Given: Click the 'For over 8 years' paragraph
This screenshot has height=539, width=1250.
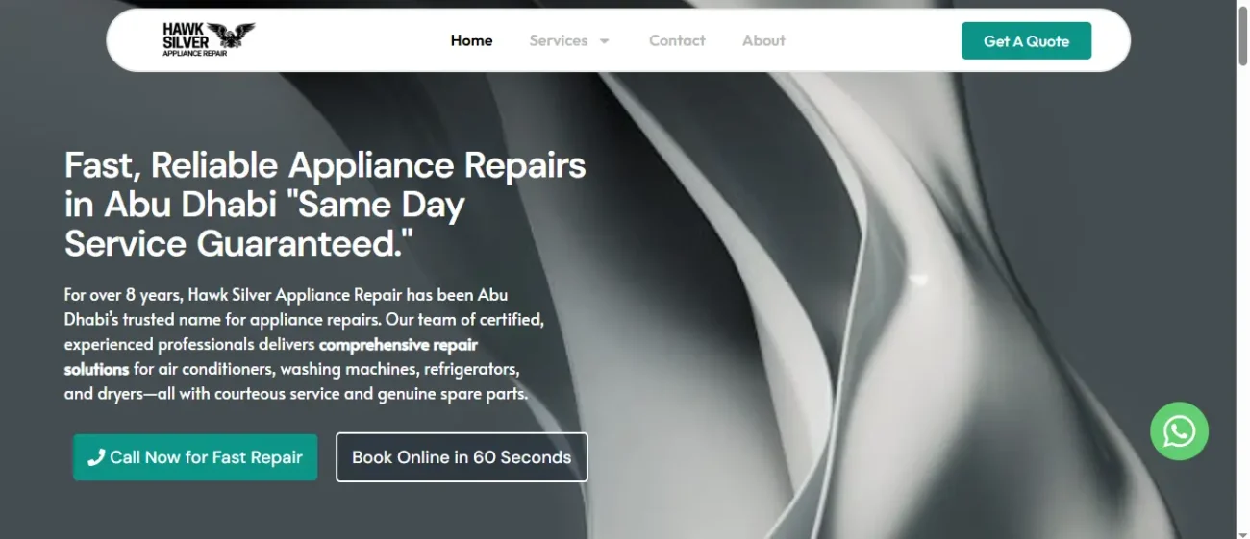Looking at the screenshot, I should [x=304, y=344].
